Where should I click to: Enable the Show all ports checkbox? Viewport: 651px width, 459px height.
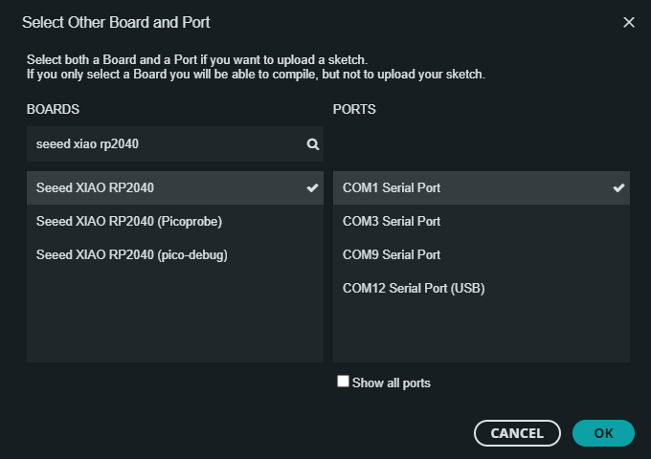click(x=343, y=382)
